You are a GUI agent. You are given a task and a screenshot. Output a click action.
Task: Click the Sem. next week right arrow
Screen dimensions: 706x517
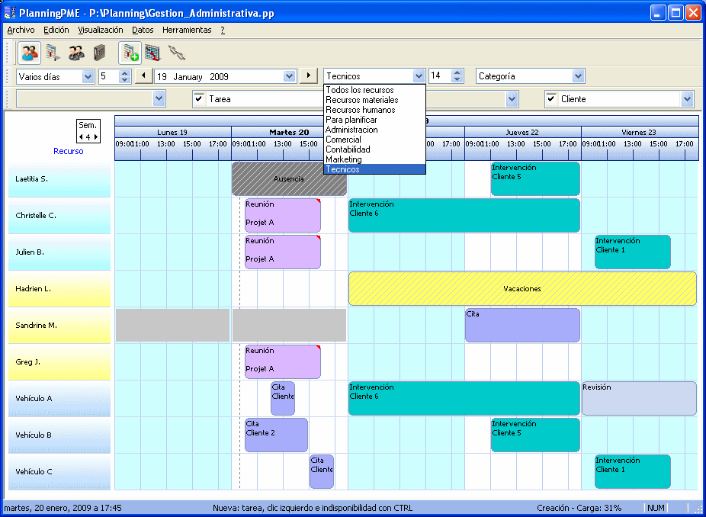point(95,137)
